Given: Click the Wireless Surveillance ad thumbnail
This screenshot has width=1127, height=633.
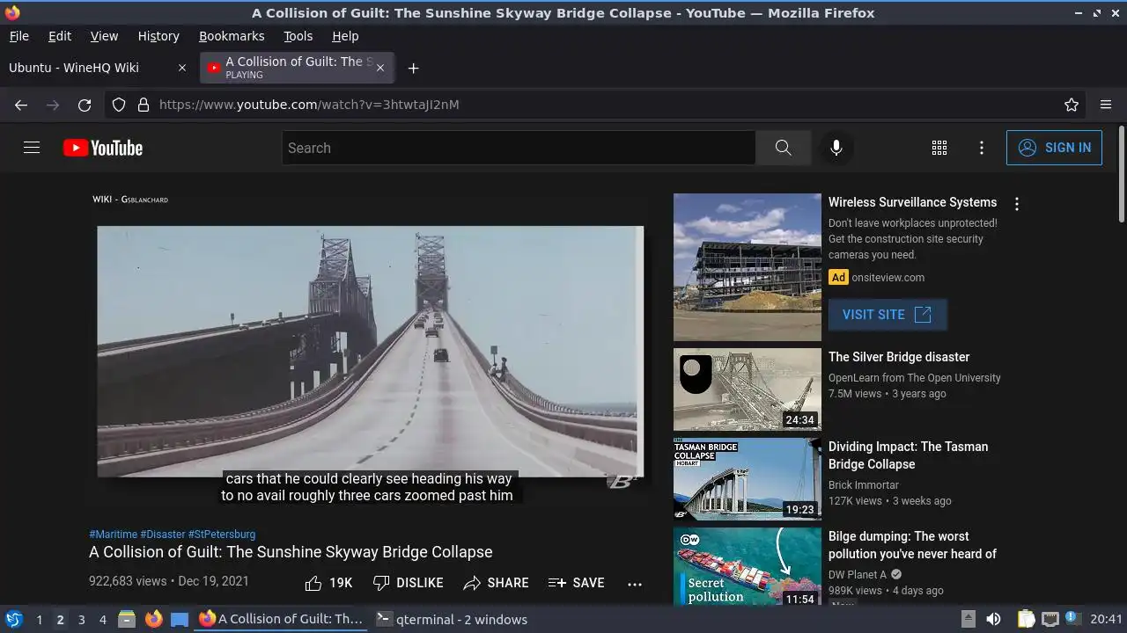Looking at the screenshot, I should click(x=748, y=267).
